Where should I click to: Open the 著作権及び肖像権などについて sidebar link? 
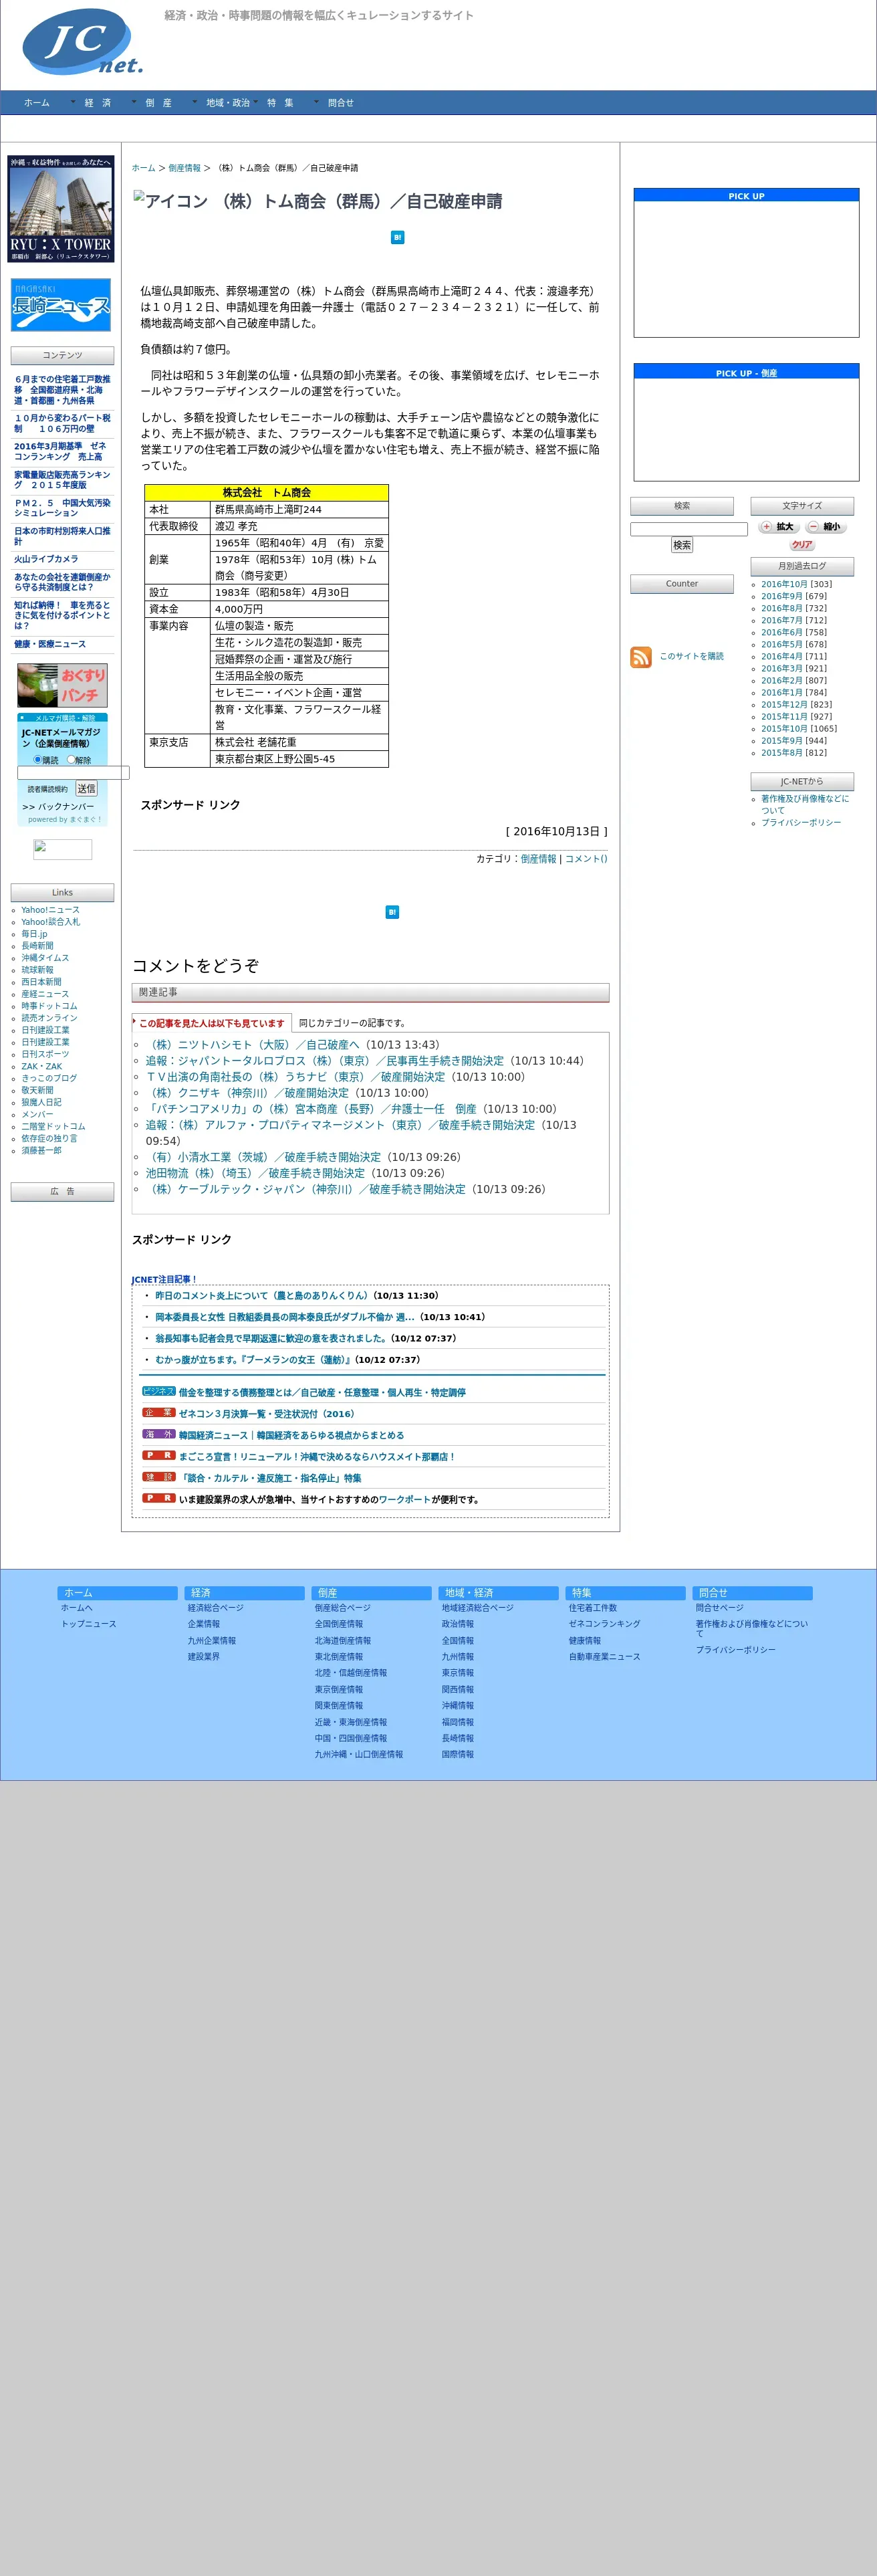pos(805,804)
